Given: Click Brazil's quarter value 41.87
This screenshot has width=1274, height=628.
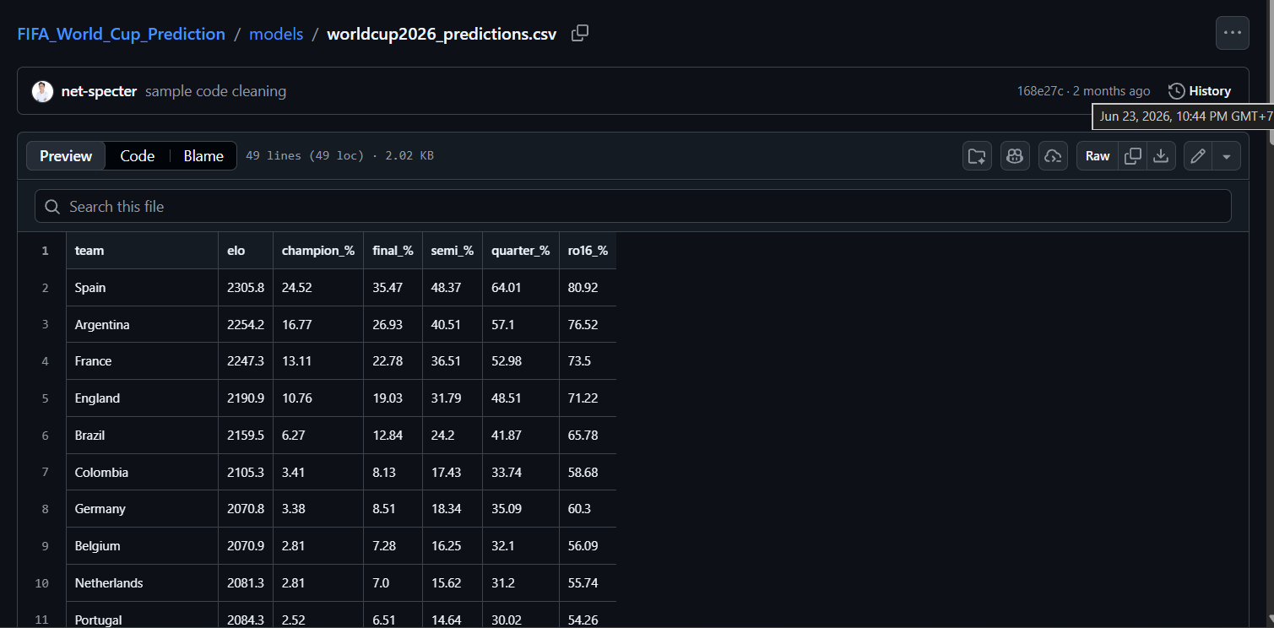Looking at the screenshot, I should click(521, 436).
